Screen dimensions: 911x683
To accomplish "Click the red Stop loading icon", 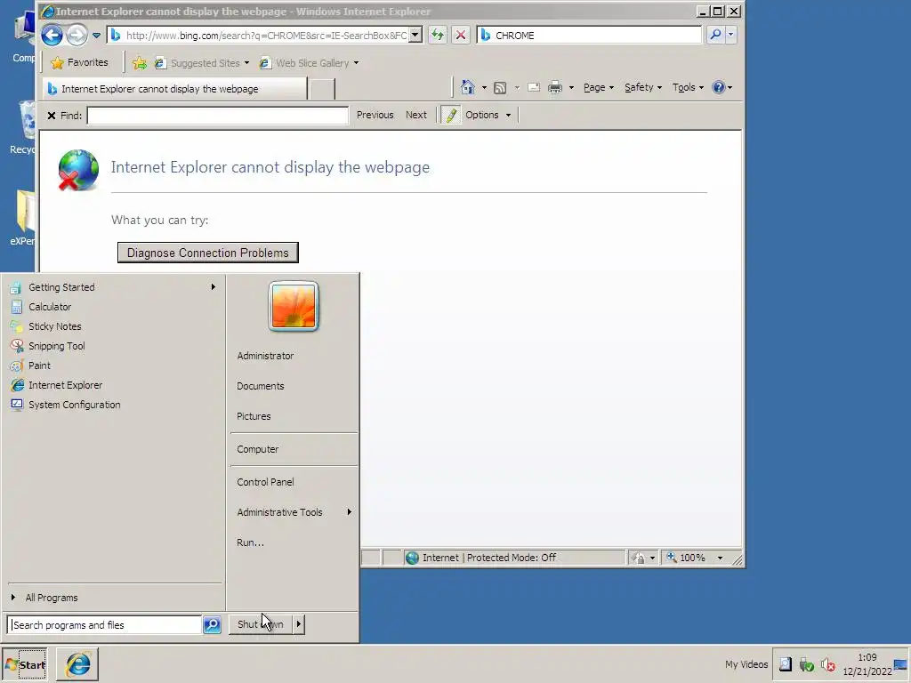I will pyautogui.click(x=460, y=36).
